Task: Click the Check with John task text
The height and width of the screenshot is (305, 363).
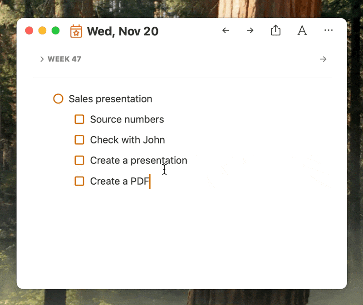Action: click(x=127, y=140)
